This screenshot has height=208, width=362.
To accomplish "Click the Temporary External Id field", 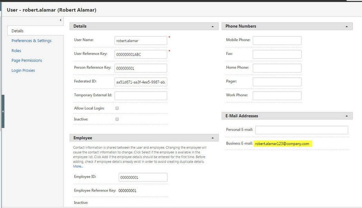I will click(x=141, y=96).
